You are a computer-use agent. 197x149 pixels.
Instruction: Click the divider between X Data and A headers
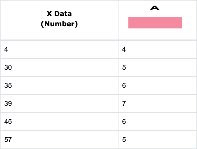pos(118,20)
